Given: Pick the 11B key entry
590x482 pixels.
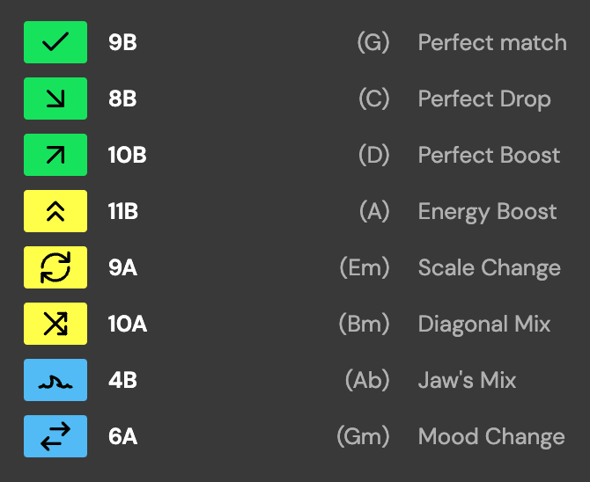Looking at the screenshot, I should (x=123, y=211).
